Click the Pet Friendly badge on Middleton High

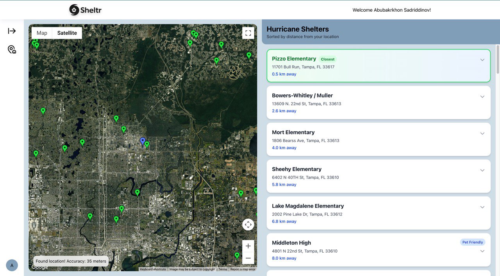pyautogui.click(x=473, y=242)
